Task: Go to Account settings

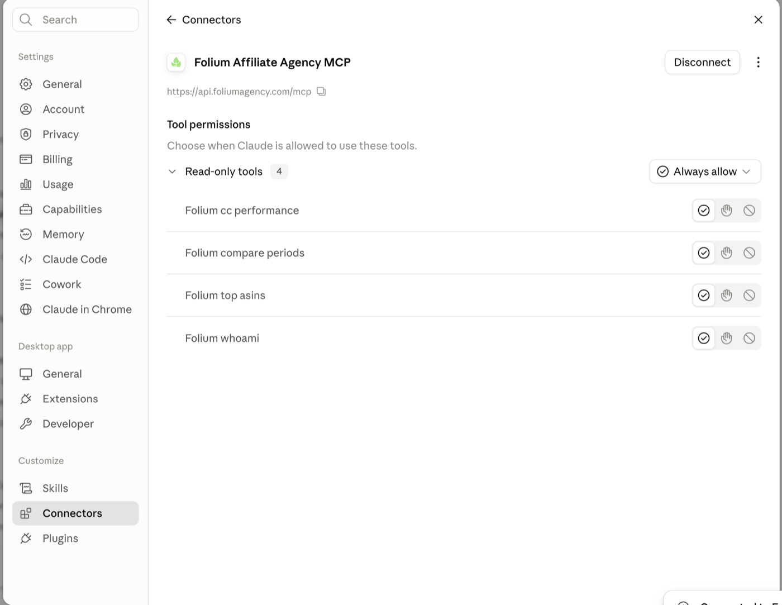Action: point(75,109)
